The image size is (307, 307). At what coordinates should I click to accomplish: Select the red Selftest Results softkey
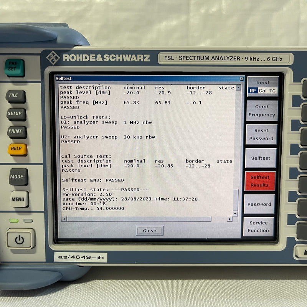pos(260,181)
